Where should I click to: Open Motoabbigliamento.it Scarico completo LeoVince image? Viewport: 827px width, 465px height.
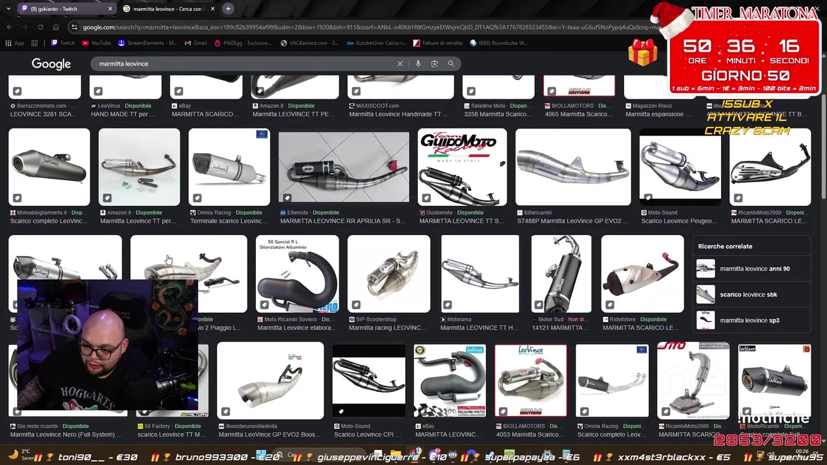click(49, 167)
